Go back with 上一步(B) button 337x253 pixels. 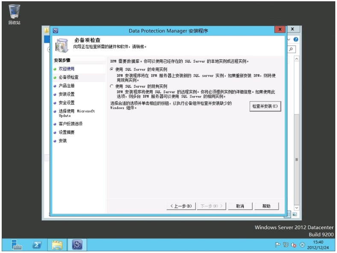click(x=181, y=206)
